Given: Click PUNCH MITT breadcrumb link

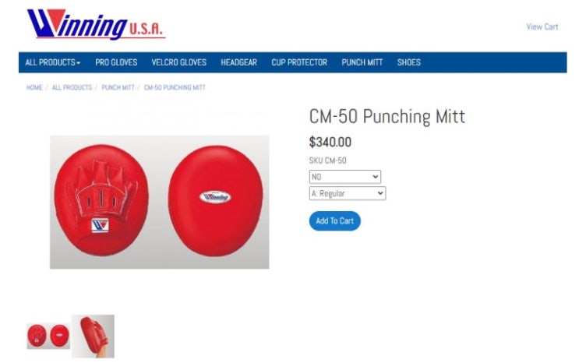Looking at the screenshot, I should [x=118, y=87].
